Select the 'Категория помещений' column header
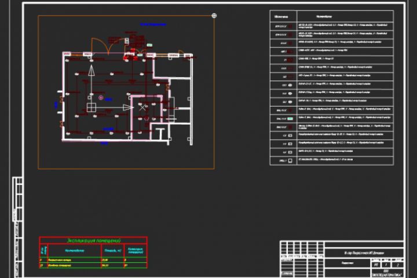The width and height of the screenshot is (417, 278). tap(136, 250)
